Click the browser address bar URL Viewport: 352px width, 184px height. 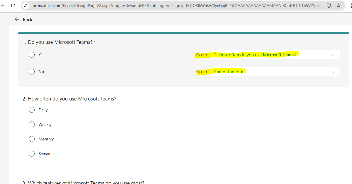click(176, 6)
